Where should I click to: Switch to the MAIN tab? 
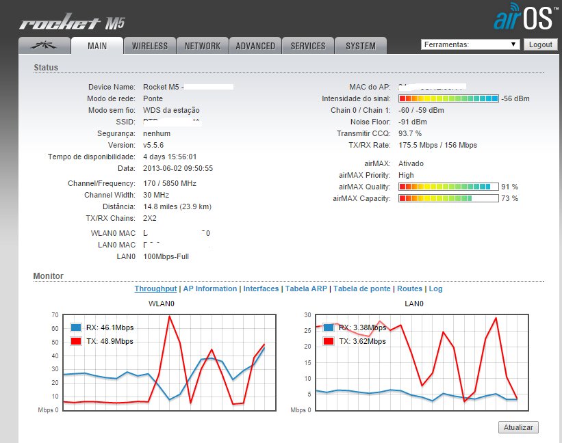(97, 46)
